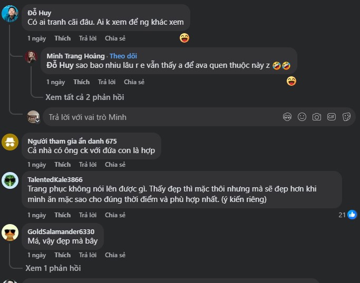This screenshot has width=360, height=283.
Task: Click the reply text field for Minh
Action: point(158,117)
